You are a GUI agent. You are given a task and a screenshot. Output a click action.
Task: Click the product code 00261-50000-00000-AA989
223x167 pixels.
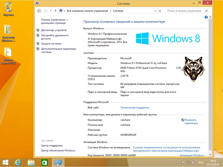click(x=120, y=155)
